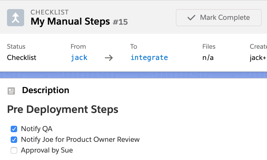Screen dimensions: 267x160
Task: Click the checkmark icon in Mark Complete
Action: click(191, 18)
